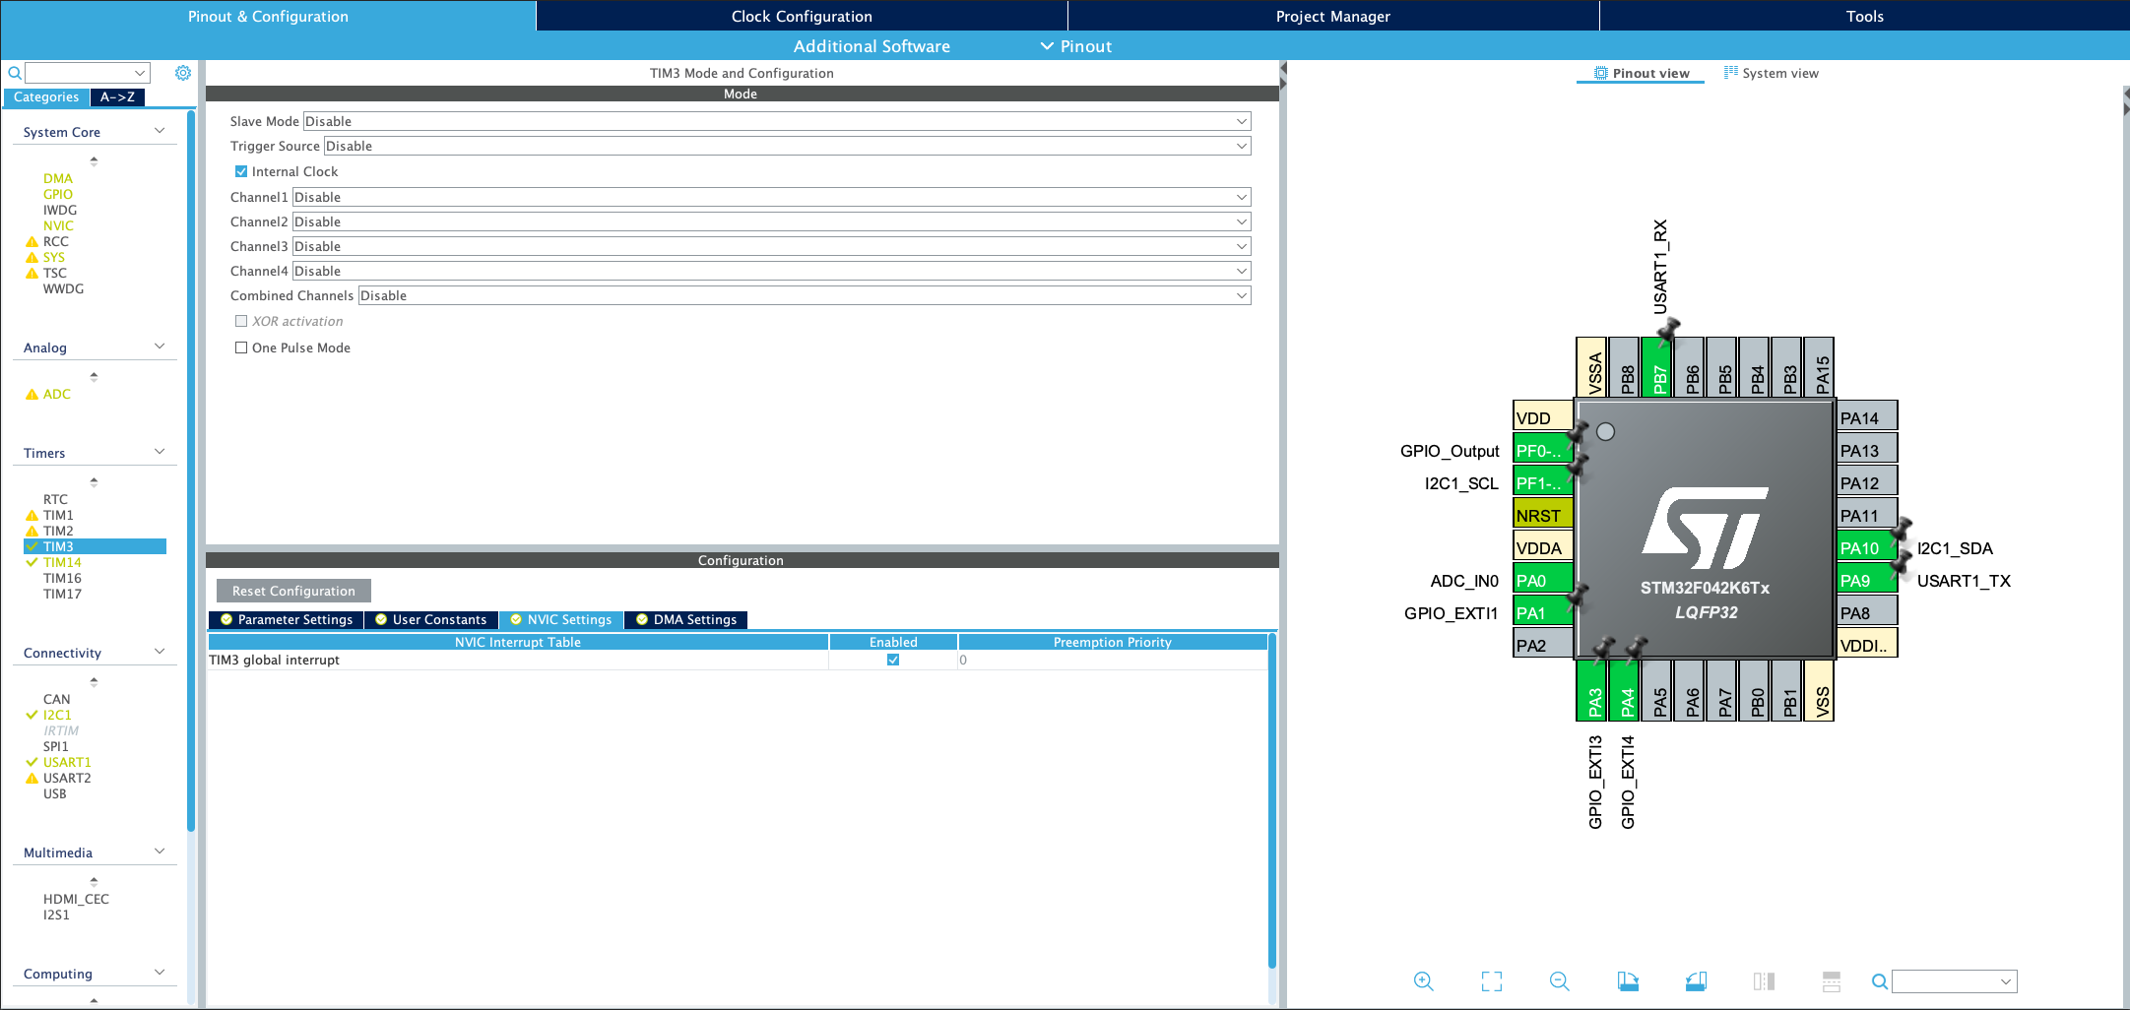This screenshot has height=1010, width=2130.
Task: Open the Slave Mode dropdown
Action: point(777,121)
